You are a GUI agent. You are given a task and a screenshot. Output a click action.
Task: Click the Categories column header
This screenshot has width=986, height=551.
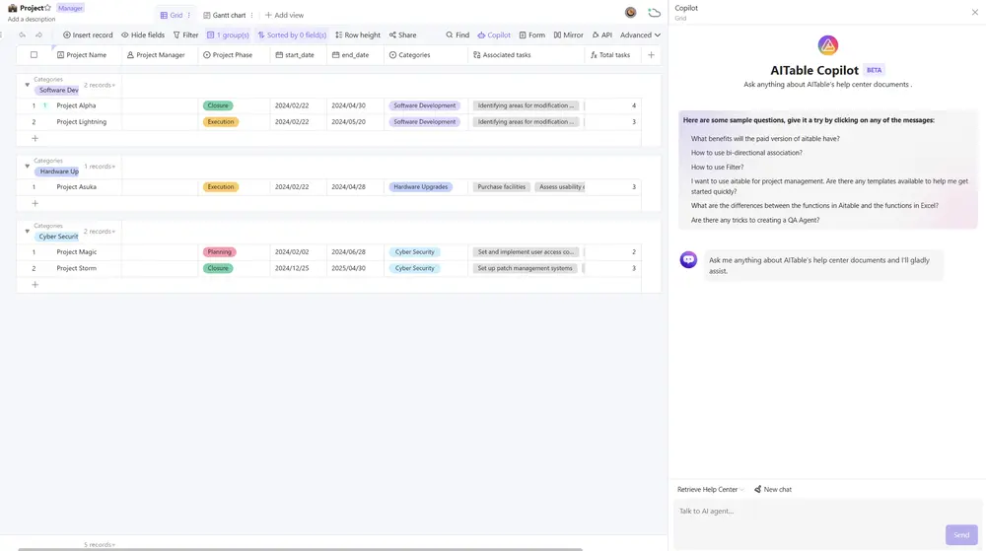(426, 54)
